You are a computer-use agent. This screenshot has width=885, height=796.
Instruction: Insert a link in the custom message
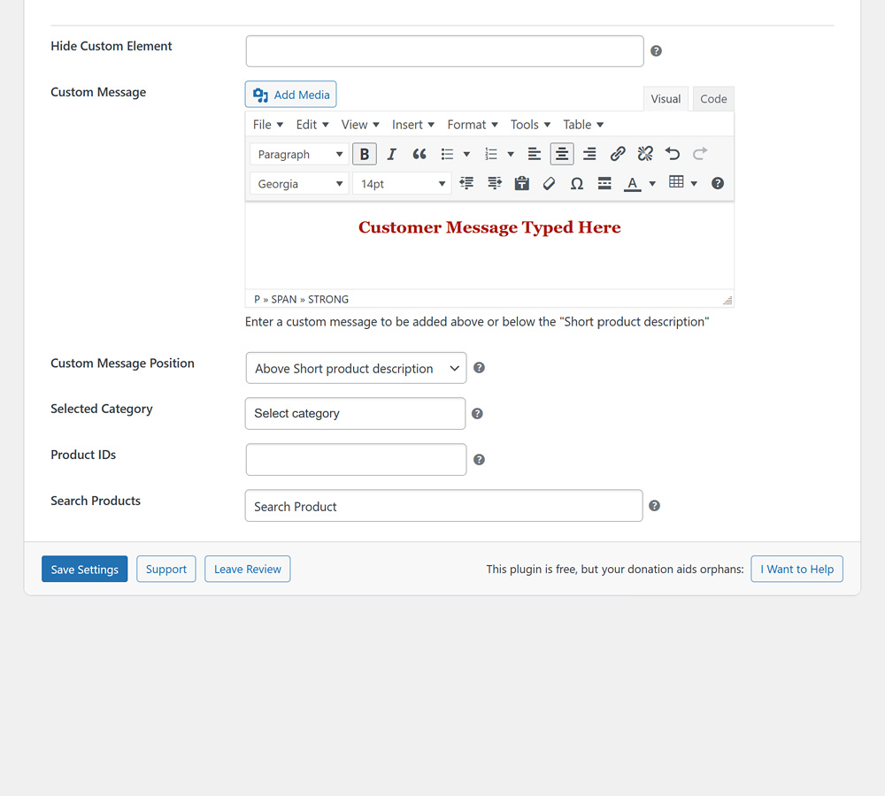click(x=617, y=154)
